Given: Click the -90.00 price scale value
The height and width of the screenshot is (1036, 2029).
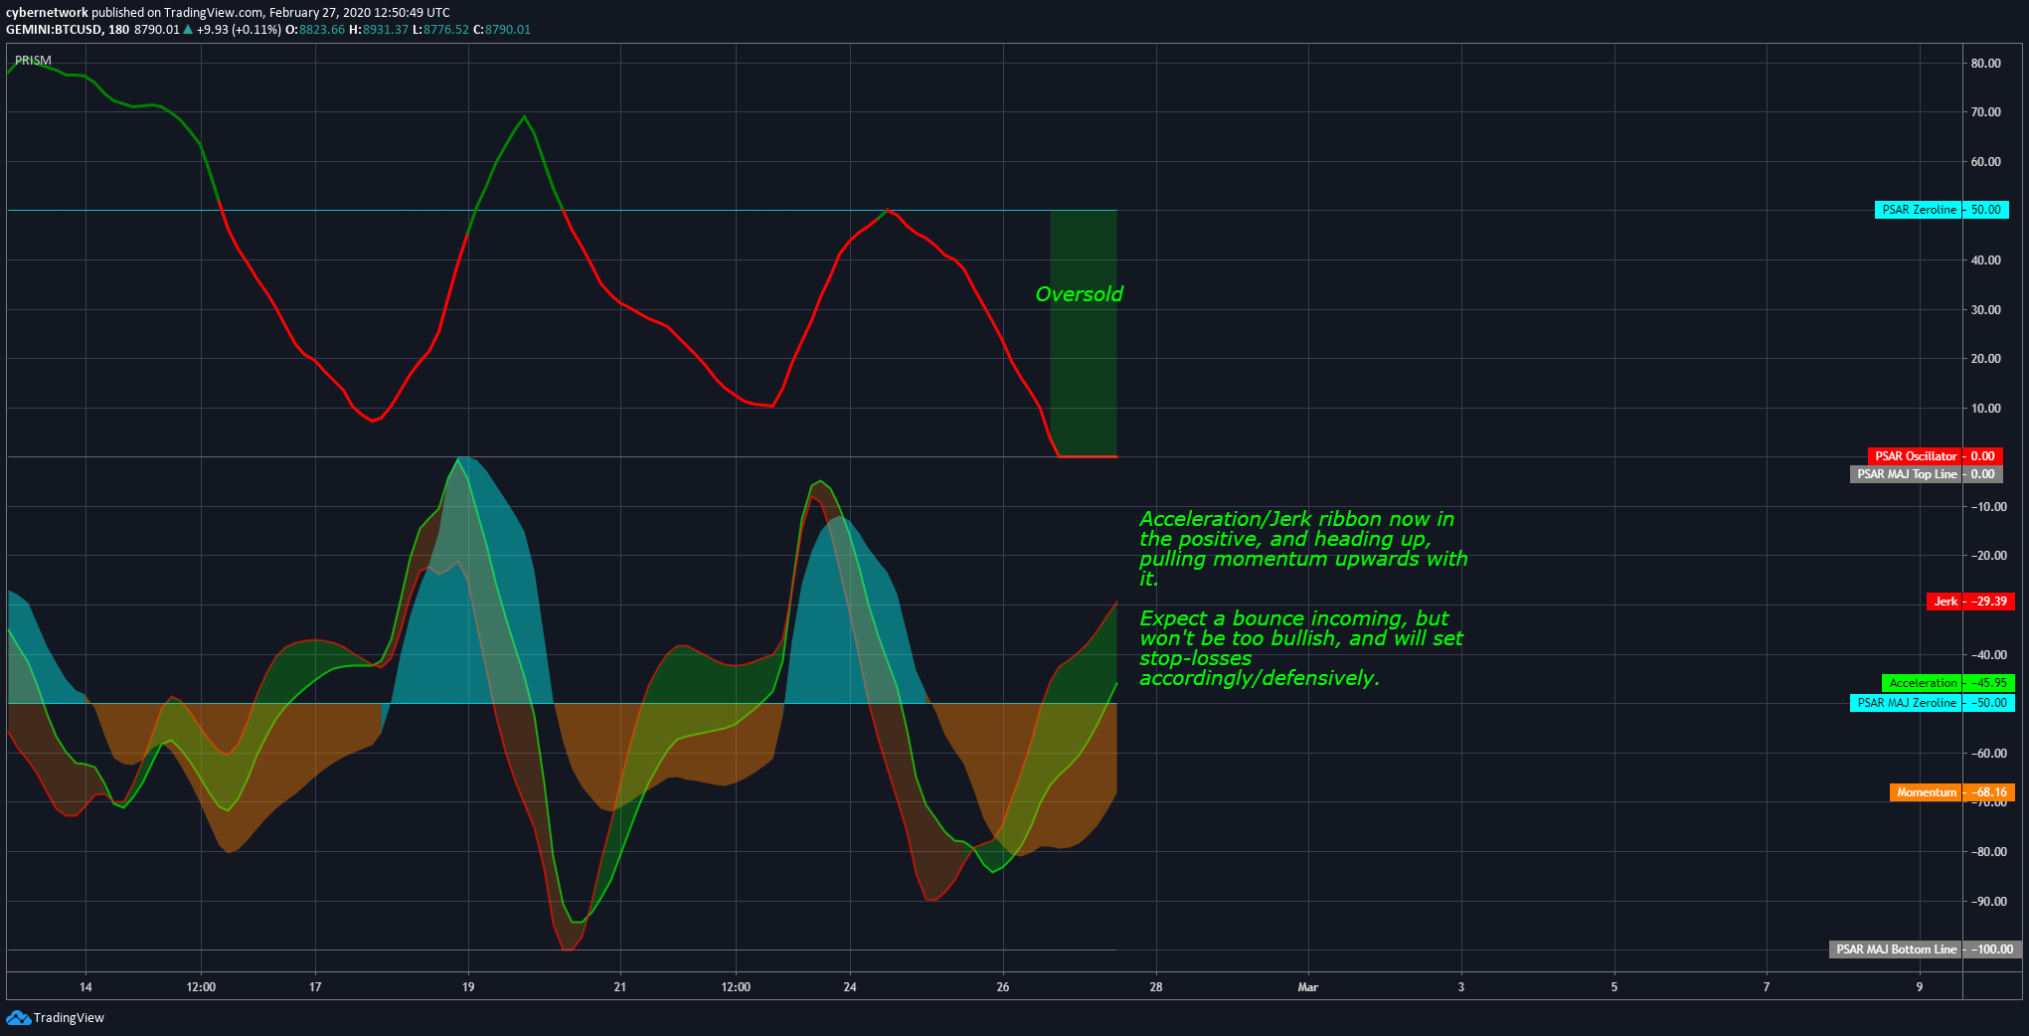Looking at the screenshot, I should point(1987,901).
